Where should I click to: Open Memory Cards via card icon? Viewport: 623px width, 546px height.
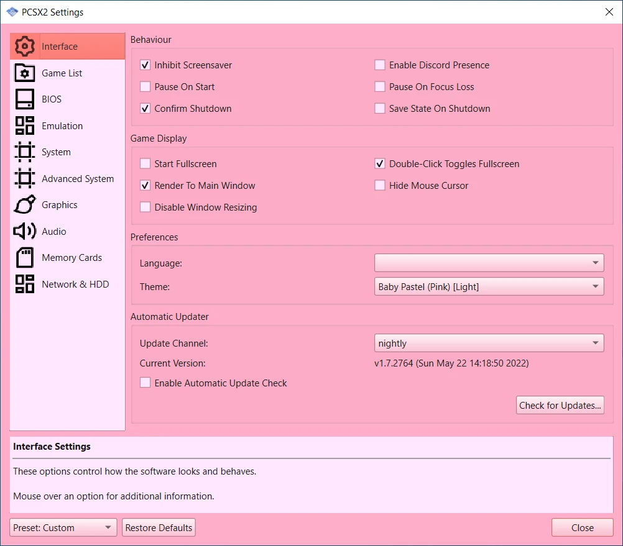(x=25, y=258)
